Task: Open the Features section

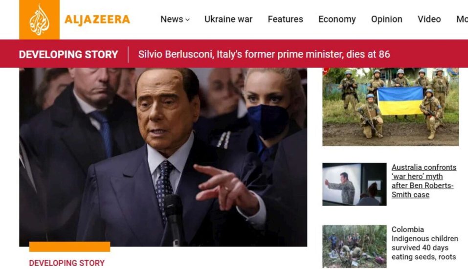Action: [285, 19]
